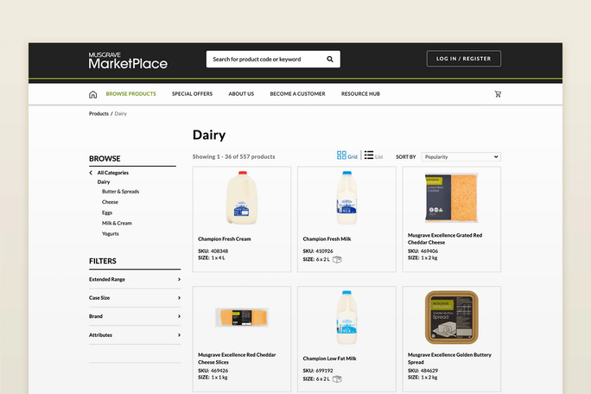Click case box icon on Champion Fresh Milk
Image resolution: width=591 pixels, height=394 pixels.
pos(337,259)
